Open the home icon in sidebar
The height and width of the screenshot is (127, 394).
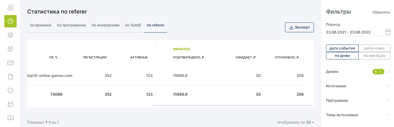(10, 7)
